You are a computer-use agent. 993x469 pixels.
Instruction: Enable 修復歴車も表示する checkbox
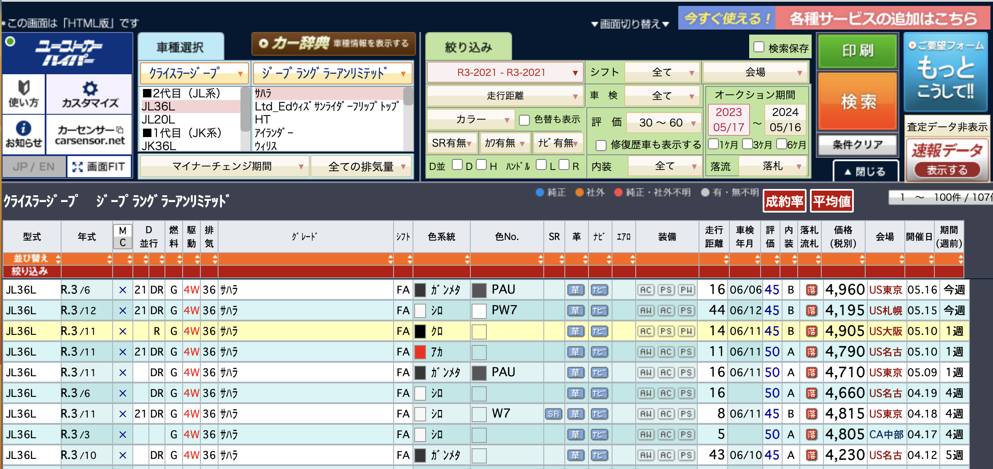(x=601, y=146)
